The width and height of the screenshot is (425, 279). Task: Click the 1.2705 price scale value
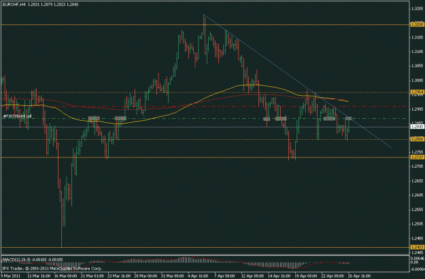(417, 166)
